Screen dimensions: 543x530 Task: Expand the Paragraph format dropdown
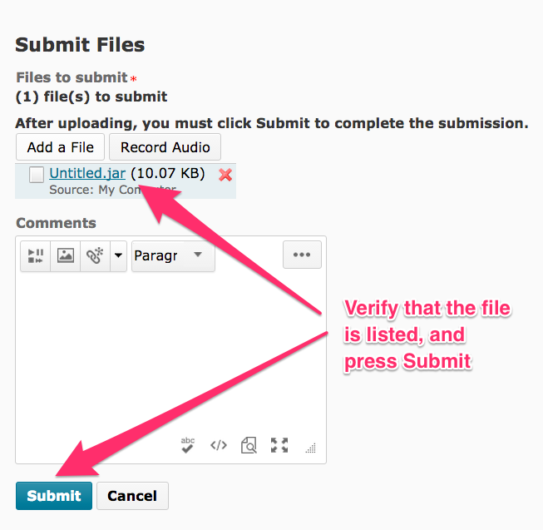click(173, 255)
